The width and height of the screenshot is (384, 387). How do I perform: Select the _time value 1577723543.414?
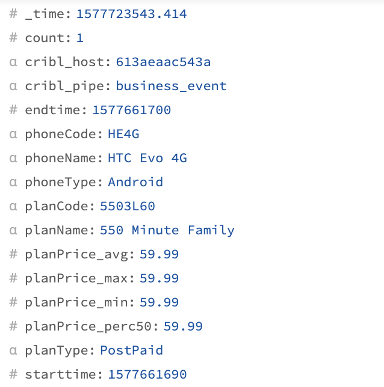[131, 14]
